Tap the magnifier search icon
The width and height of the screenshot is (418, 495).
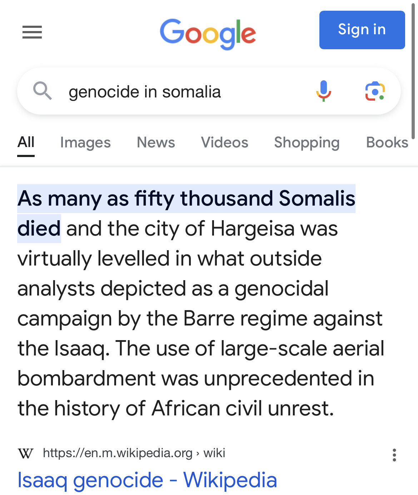click(43, 91)
